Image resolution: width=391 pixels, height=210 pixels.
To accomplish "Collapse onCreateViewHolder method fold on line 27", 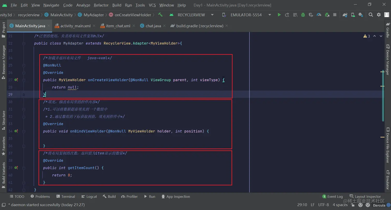I will point(24,80).
